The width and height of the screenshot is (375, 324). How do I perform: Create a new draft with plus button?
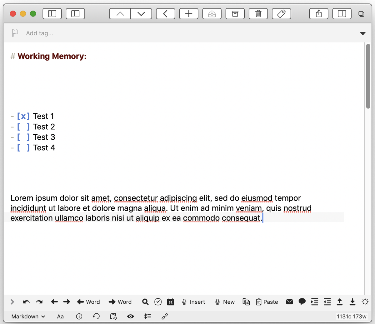tap(189, 14)
